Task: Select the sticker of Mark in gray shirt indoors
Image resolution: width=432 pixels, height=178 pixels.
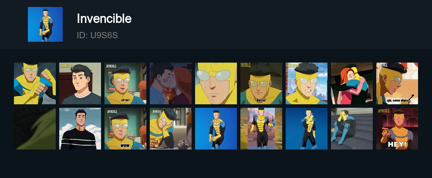Action: coord(80,83)
